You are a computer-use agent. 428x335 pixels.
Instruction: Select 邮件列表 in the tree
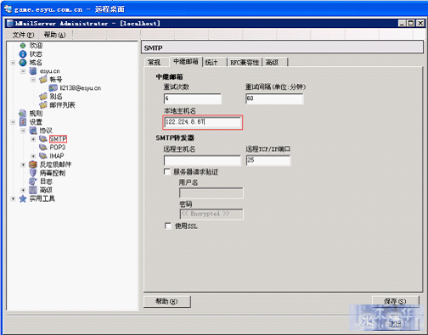62,105
